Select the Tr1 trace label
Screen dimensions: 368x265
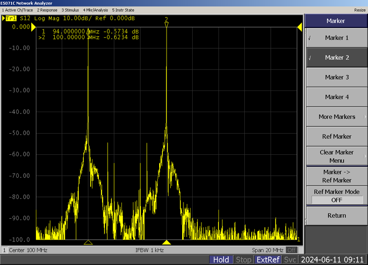point(11,18)
